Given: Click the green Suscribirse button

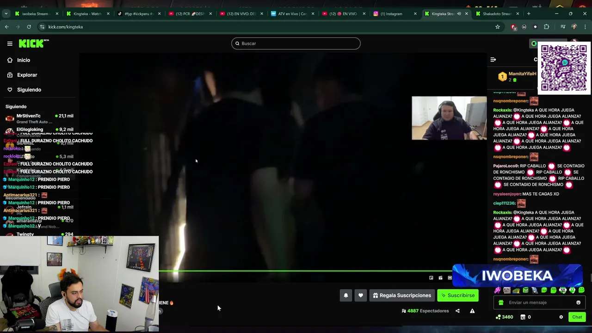Looking at the screenshot, I should 458,296.
